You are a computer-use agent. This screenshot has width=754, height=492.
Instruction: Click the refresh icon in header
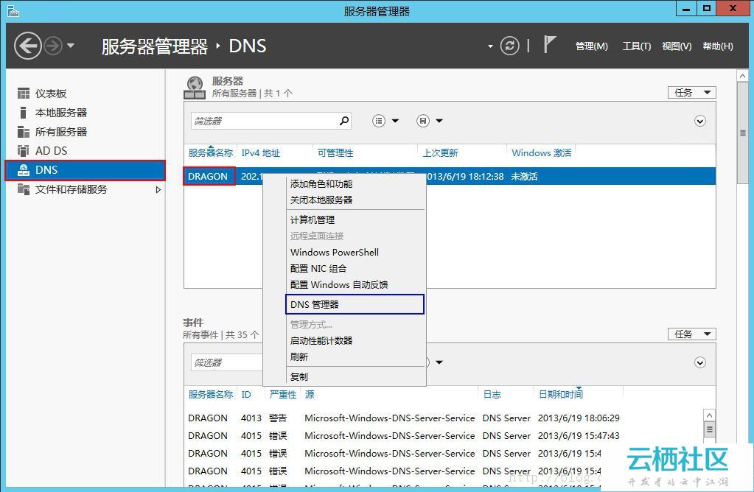510,46
